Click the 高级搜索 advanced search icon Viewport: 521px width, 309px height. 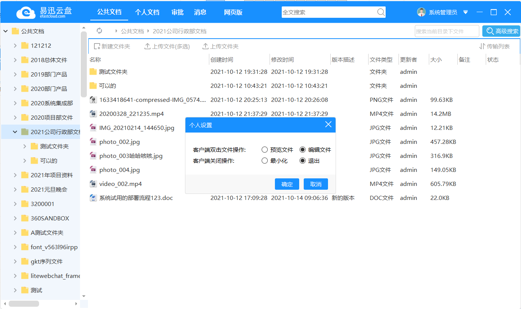click(x=491, y=31)
